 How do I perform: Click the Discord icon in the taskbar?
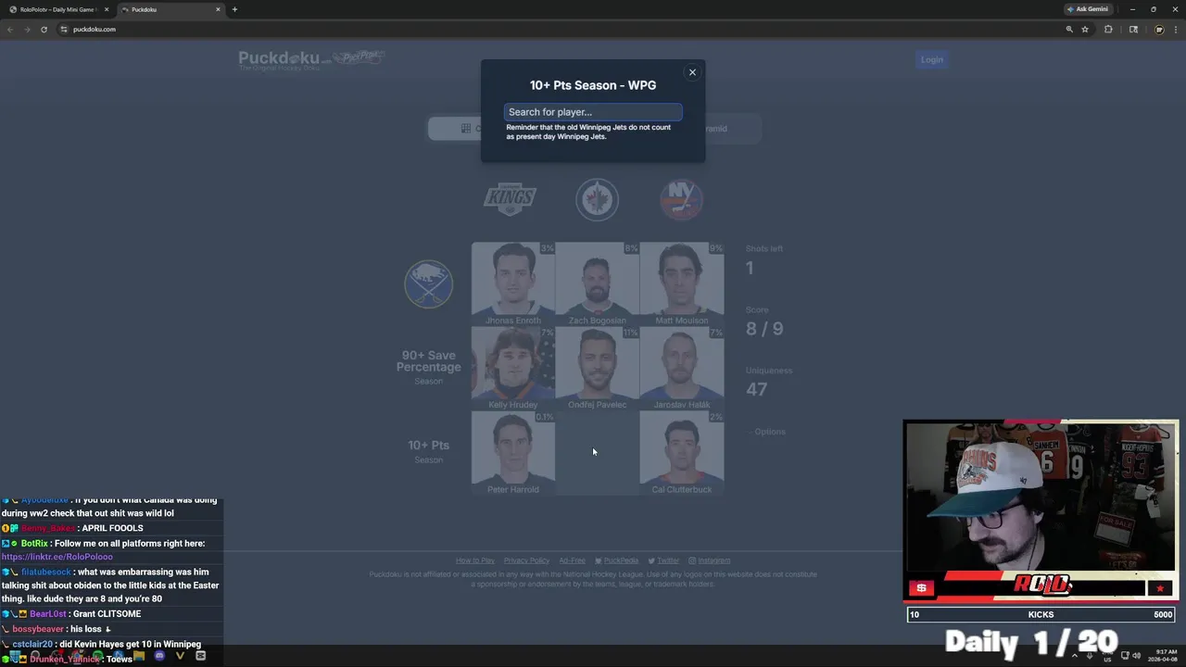pos(159,656)
